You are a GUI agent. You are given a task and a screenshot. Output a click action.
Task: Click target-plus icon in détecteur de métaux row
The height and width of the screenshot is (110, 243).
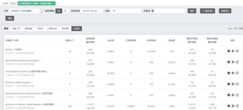[237, 106]
